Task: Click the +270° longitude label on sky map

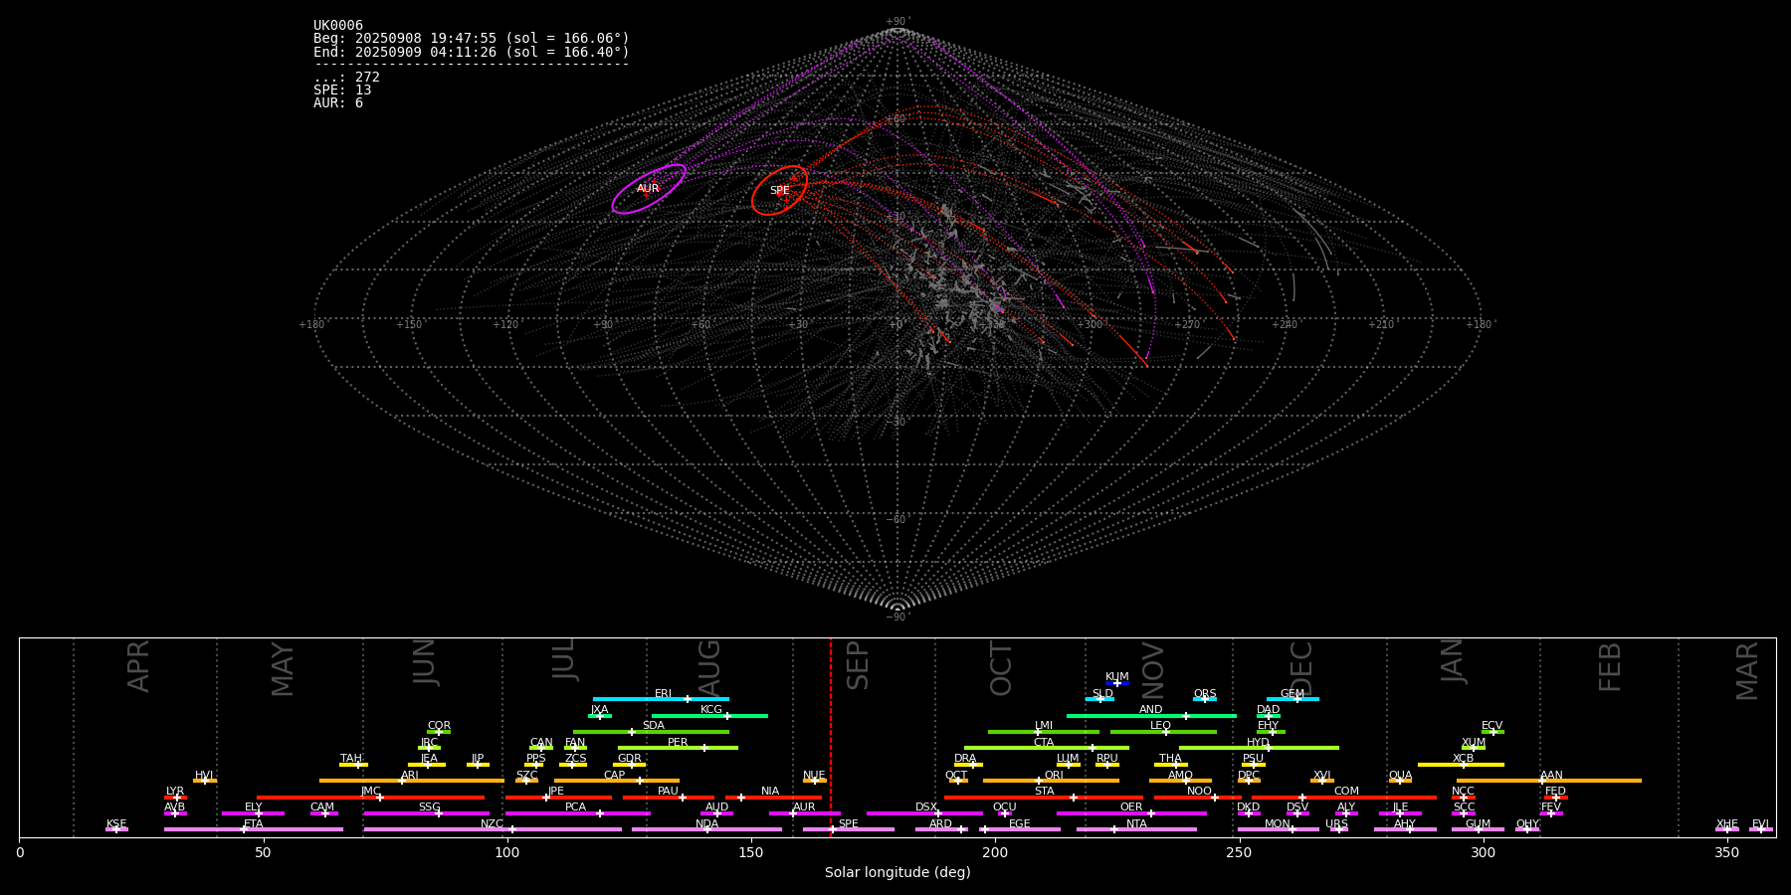Action: 1186,325
